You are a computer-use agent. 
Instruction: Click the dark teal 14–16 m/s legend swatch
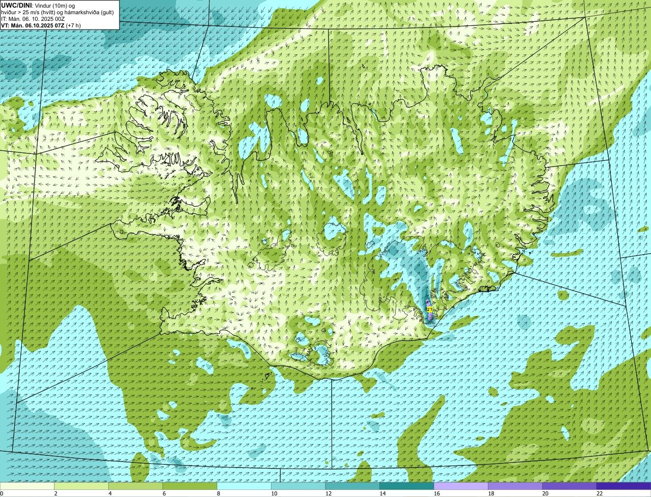[x=407, y=486]
